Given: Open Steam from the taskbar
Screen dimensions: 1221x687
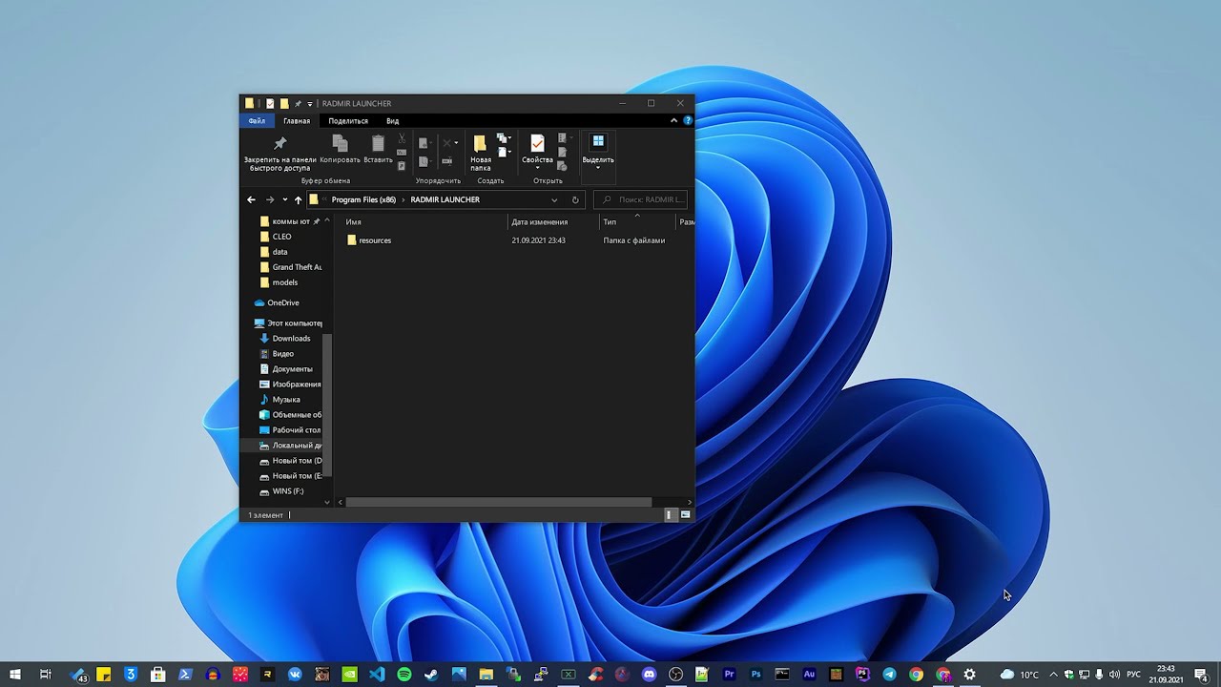Looking at the screenshot, I should [x=431, y=675].
